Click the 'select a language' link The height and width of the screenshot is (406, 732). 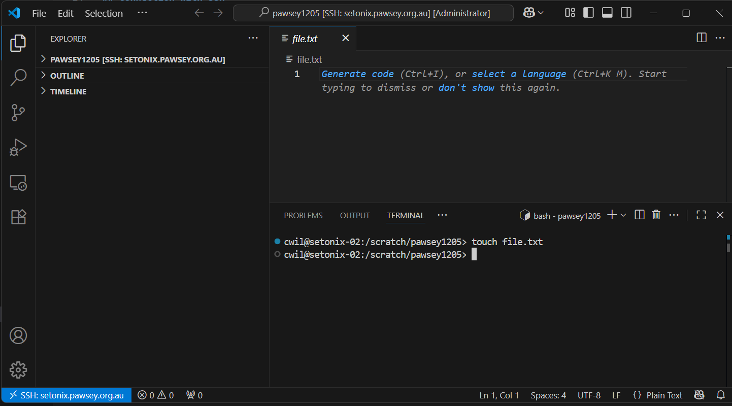(x=519, y=74)
